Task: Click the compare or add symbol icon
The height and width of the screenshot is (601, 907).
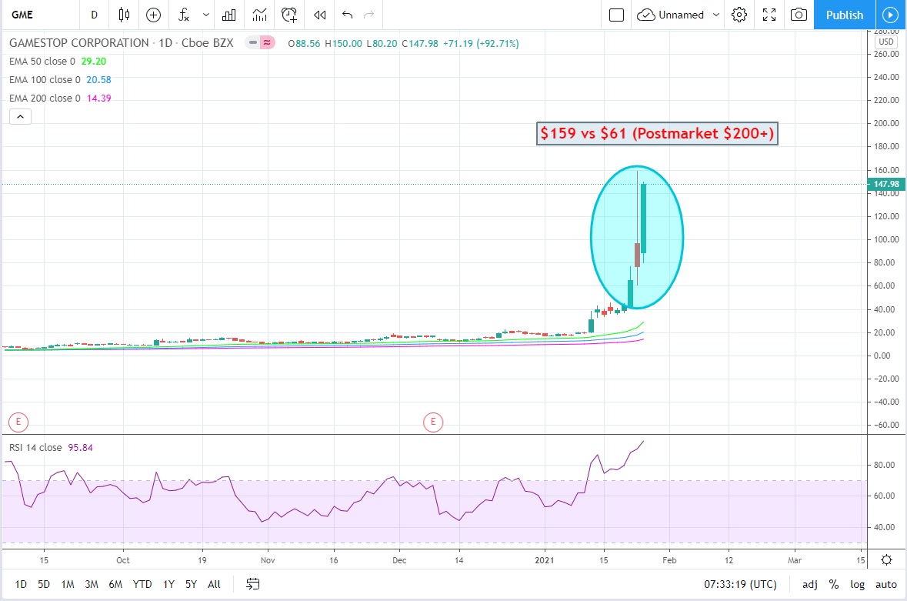Action: pyautogui.click(x=153, y=15)
